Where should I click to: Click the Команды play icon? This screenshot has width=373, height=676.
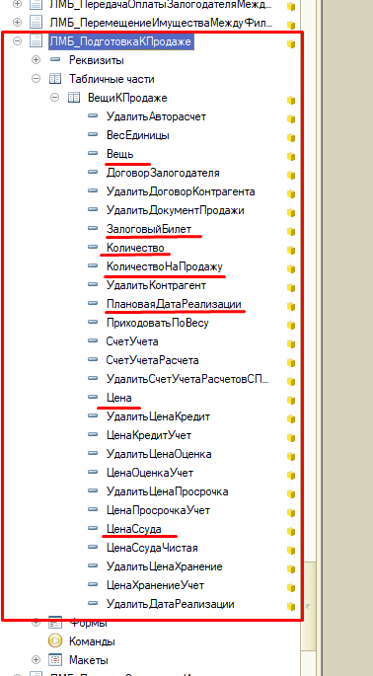(54, 641)
